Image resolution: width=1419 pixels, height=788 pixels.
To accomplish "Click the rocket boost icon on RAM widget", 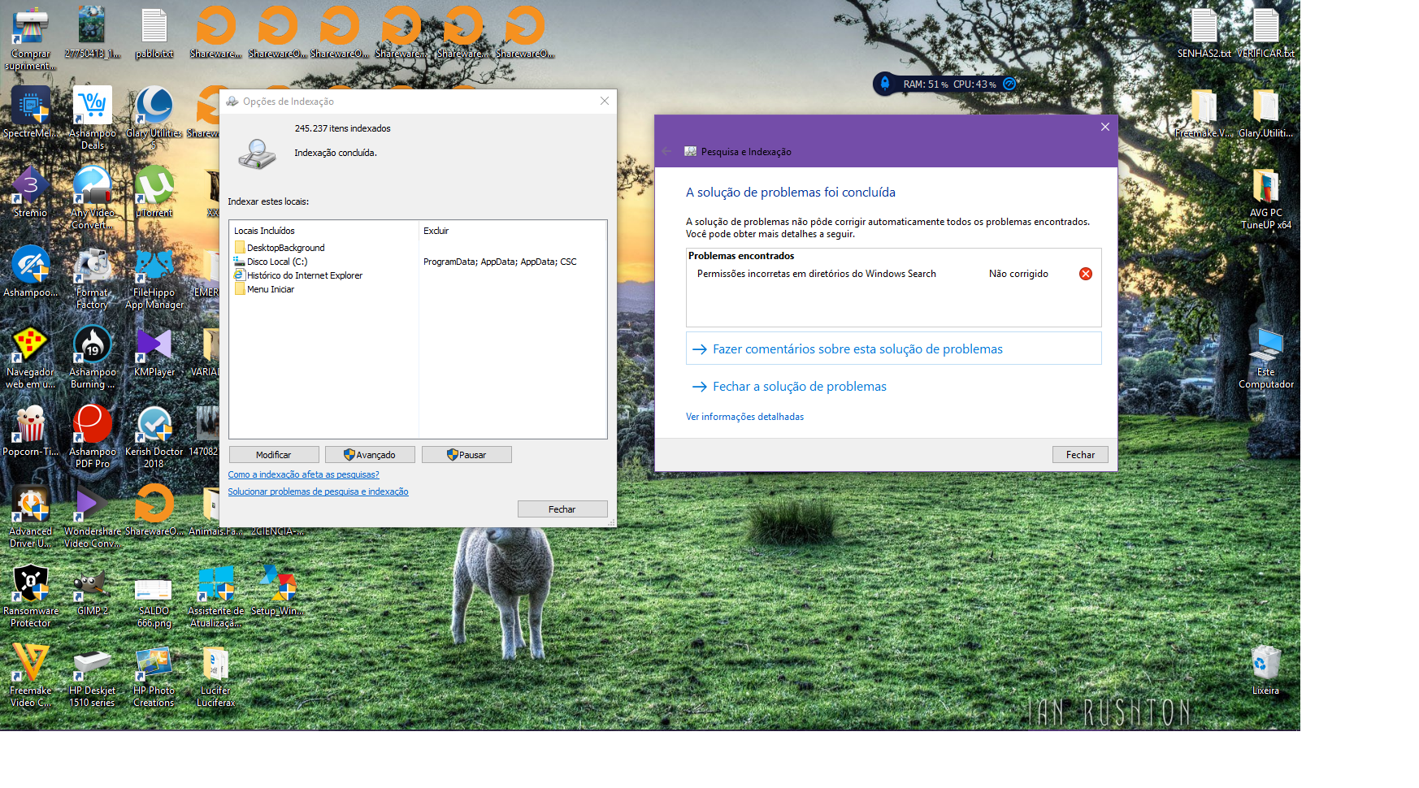I will coord(885,84).
